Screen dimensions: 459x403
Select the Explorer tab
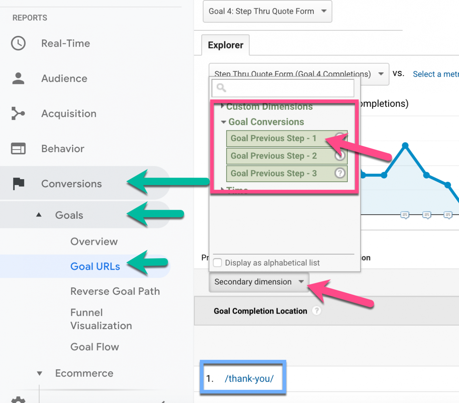(x=225, y=45)
